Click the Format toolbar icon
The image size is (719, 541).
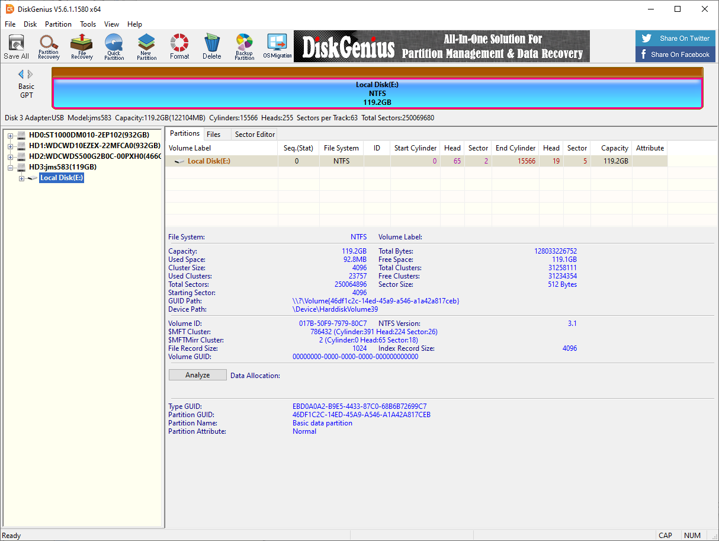(179, 46)
